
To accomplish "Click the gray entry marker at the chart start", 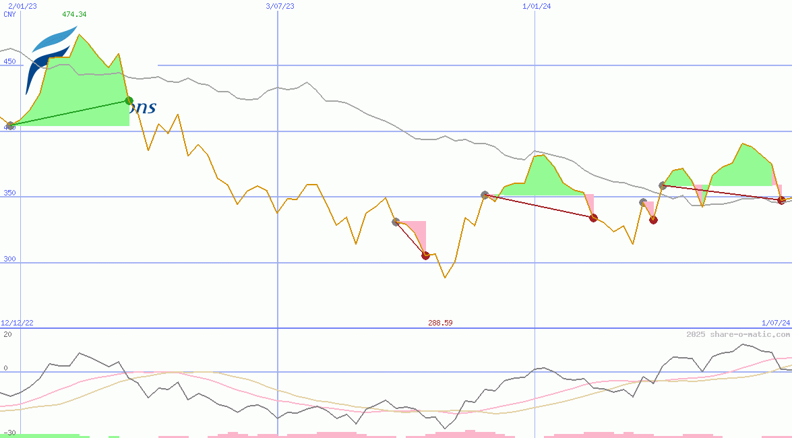I will [10, 126].
